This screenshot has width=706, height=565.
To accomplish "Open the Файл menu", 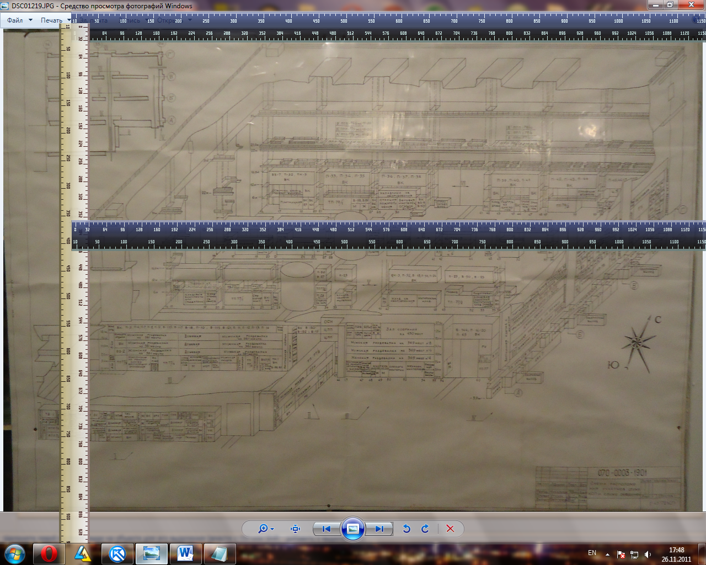I will (x=19, y=20).
